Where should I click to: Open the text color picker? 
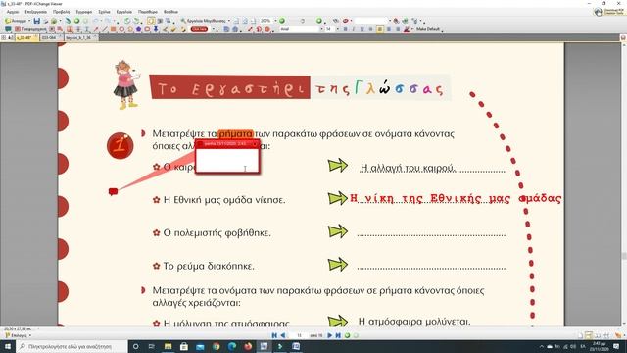(407, 29)
